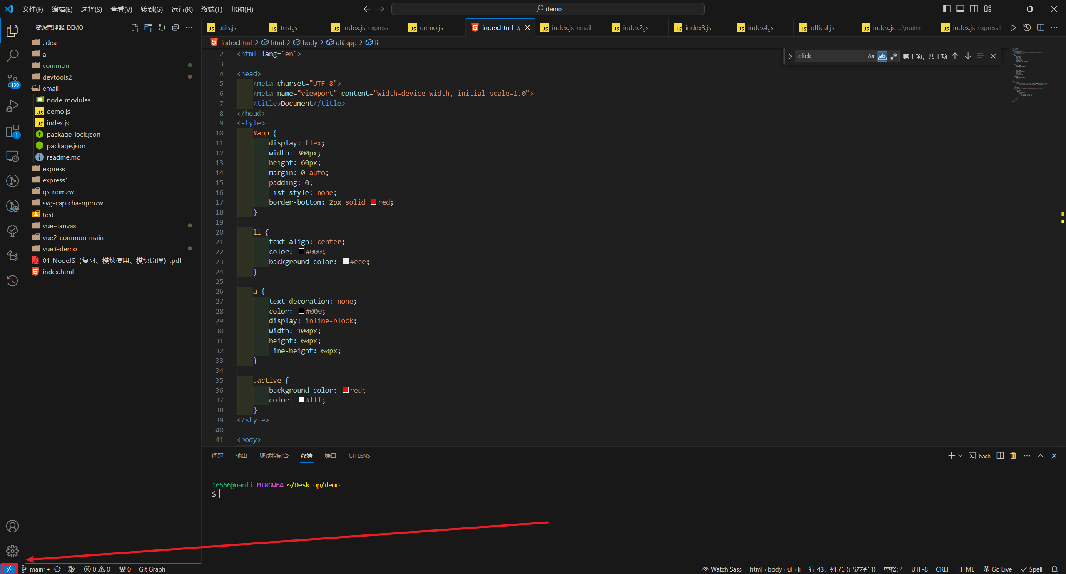Open the 终端(T) menu in menu bar
Screen dimensions: 1066x574
pos(212,9)
